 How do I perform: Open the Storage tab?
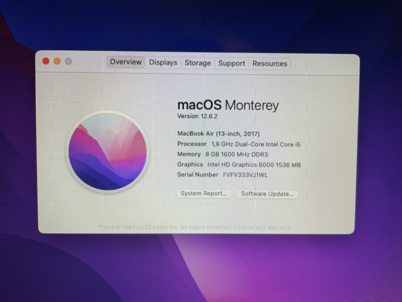click(198, 63)
